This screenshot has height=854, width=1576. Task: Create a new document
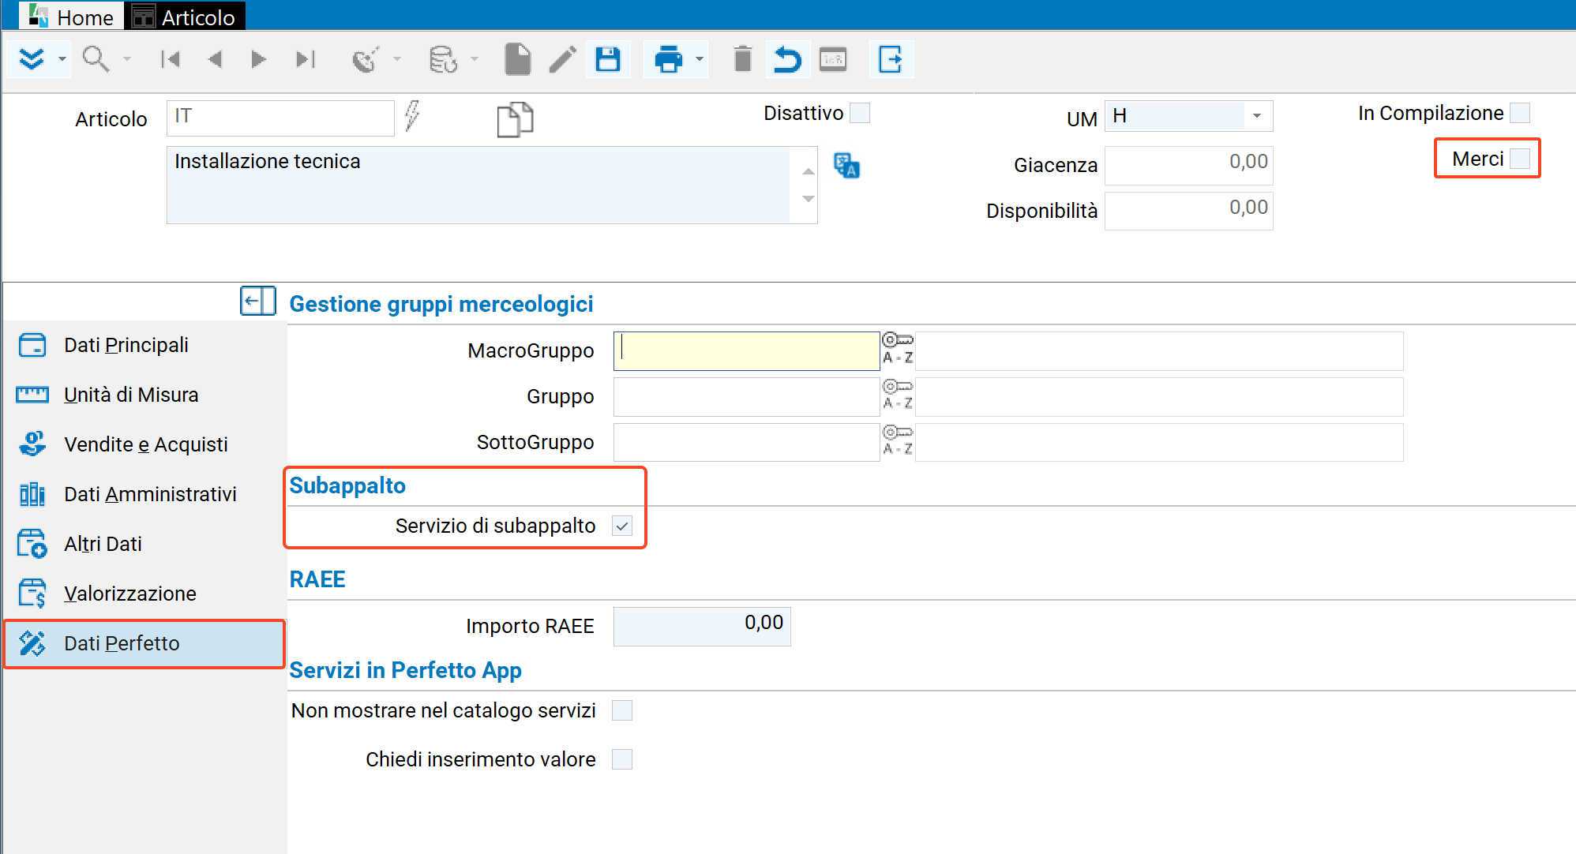[517, 59]
